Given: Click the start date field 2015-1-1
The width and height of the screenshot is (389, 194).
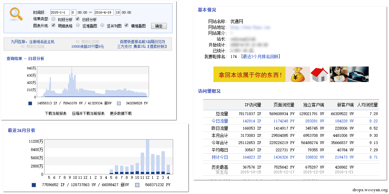Looking at the screenshot, I should (x=60, y=12).
